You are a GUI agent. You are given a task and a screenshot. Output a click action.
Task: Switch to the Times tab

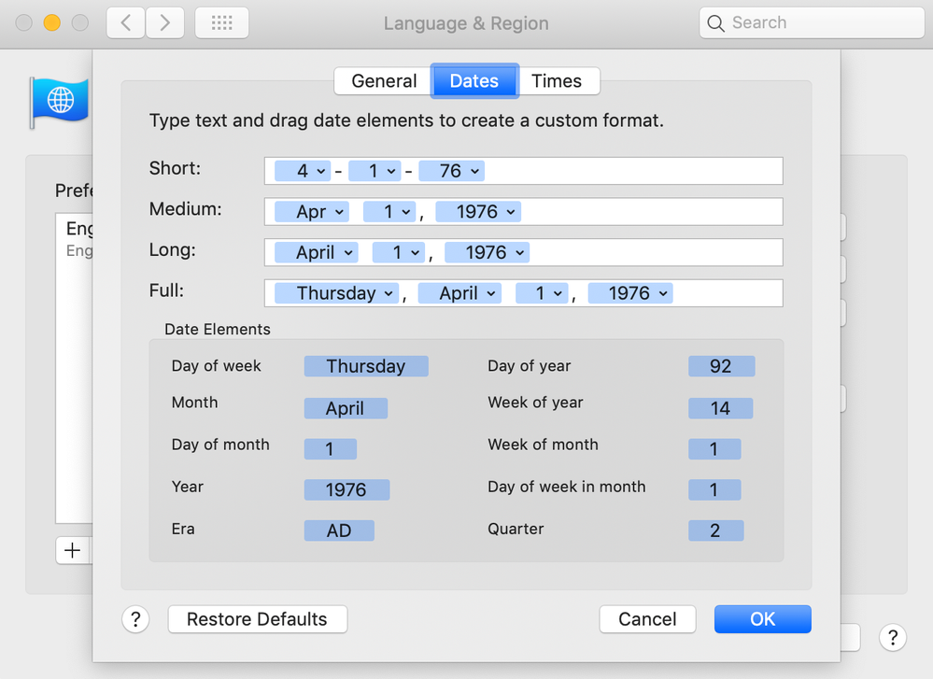tap(557, 81)
